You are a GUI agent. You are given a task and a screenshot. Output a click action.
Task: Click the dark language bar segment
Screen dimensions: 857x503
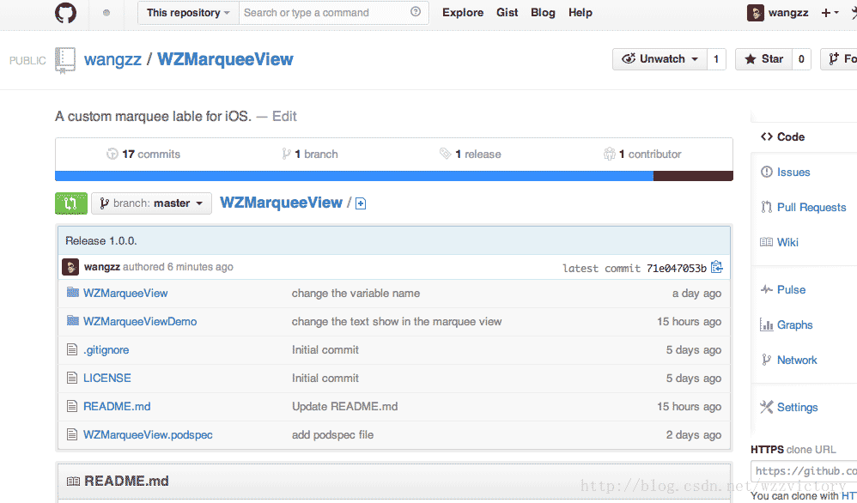coord(693,176)
